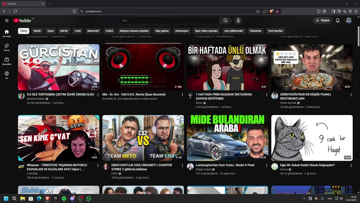The height and width of the screenshot is (203, 360).
Task: Open options for EBEDİ DOSTLUK video
Action: [x=182, y=165]
